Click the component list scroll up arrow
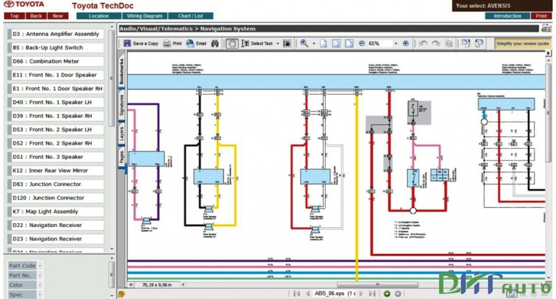 [x=112, y=27]
